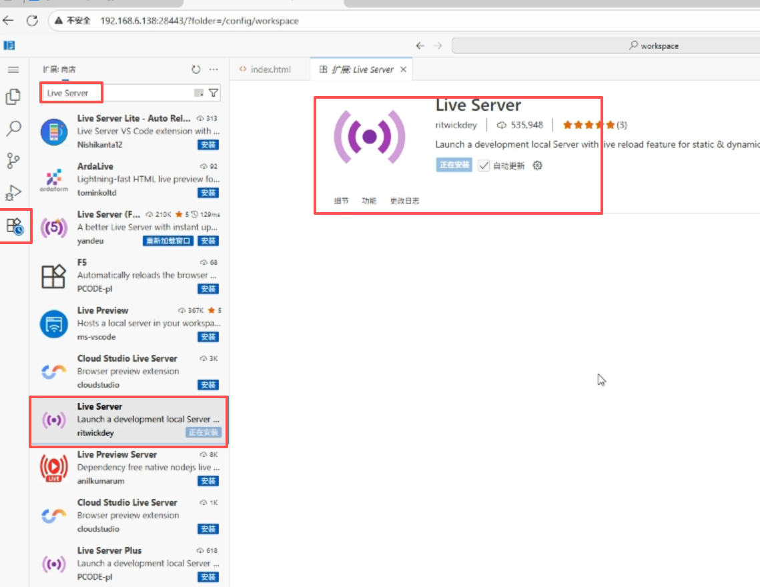This screenshot has width=760, height=587.
Task: Open the changelog tab of Live Server
Action: (x=404, y=201)
